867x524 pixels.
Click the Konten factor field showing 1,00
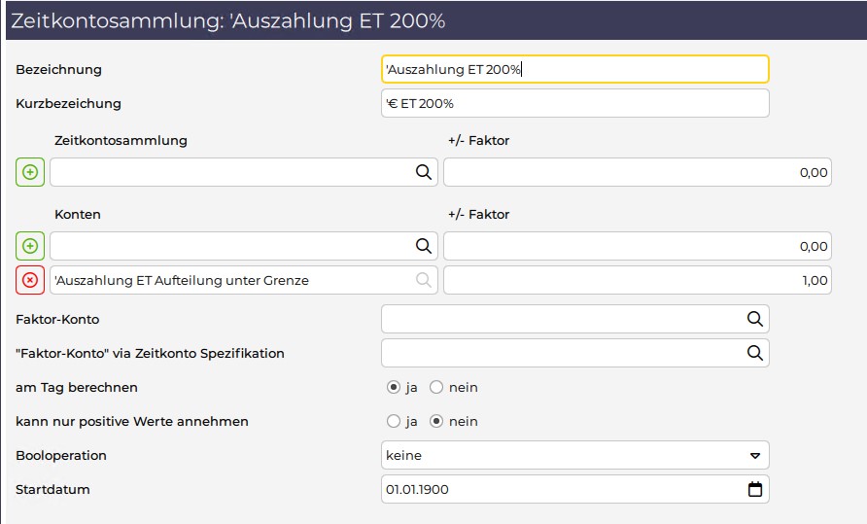point(638,280)
